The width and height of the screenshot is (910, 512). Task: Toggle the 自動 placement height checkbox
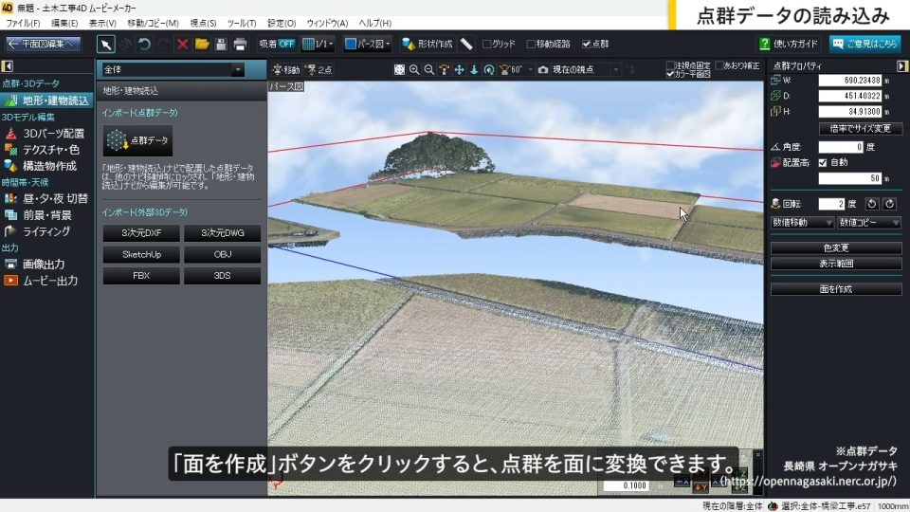coord(823,162)
